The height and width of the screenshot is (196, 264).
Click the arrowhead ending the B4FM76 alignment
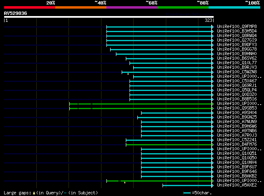(x=213, y=145)
